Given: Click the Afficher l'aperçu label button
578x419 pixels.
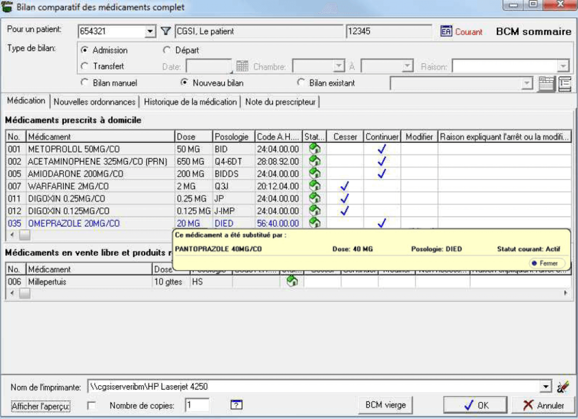Looking at the screenshot, I should click(x=41, y=406).
